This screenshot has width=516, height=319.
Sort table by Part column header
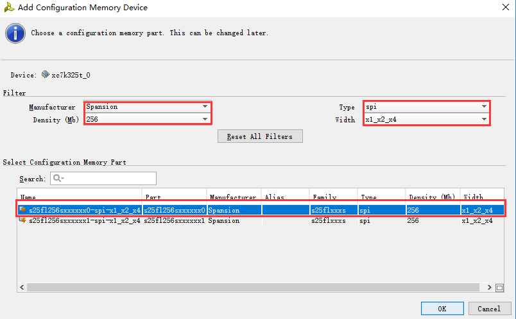pyautogui.click(x=174, y=197)
